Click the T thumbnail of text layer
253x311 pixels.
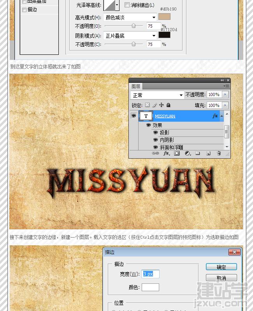click(x=146, y=116)
